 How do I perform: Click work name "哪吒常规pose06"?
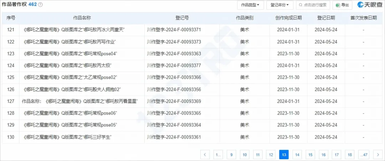70,113
